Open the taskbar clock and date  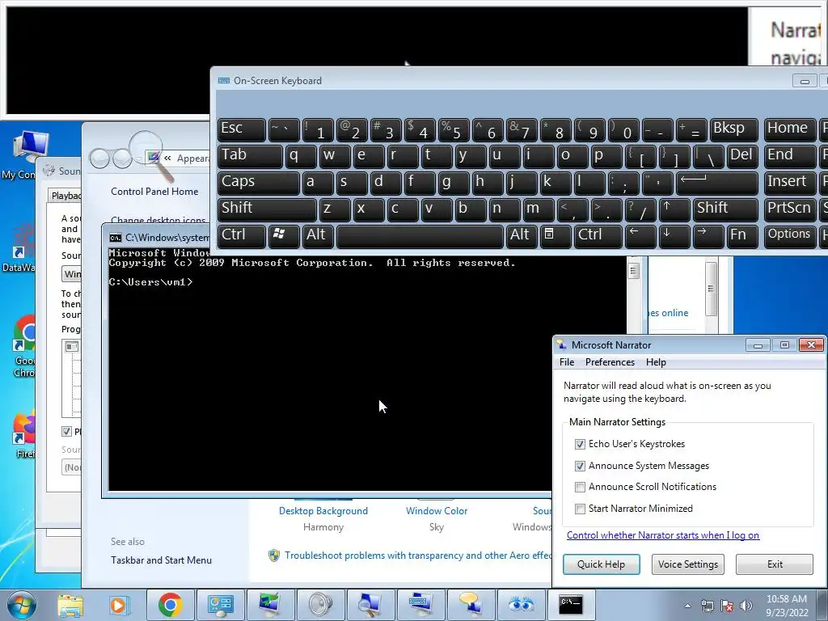click(x=787, y=606)
